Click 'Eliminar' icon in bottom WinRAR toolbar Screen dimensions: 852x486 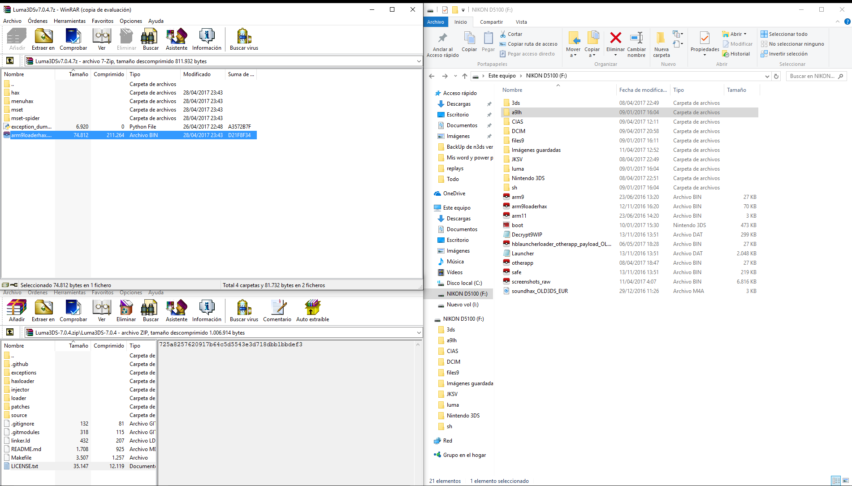coord(126,311)
